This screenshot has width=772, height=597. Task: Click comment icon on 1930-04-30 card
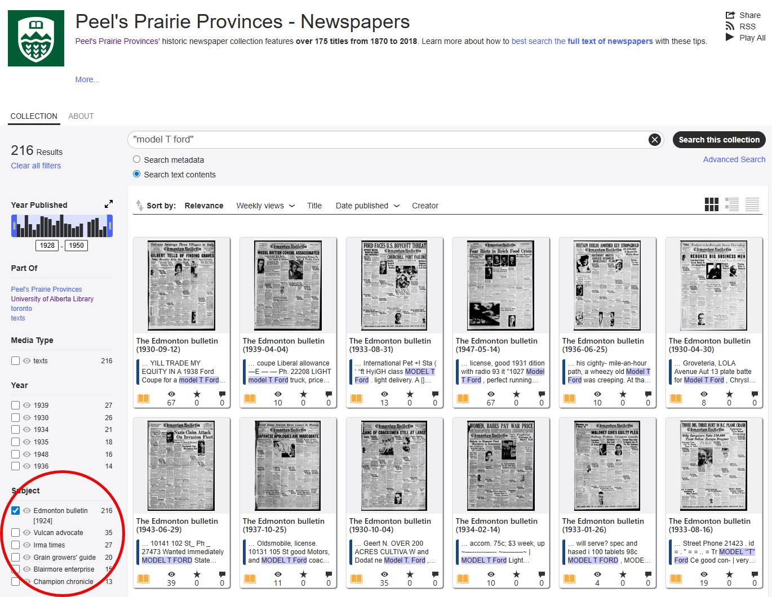[755, 394]
